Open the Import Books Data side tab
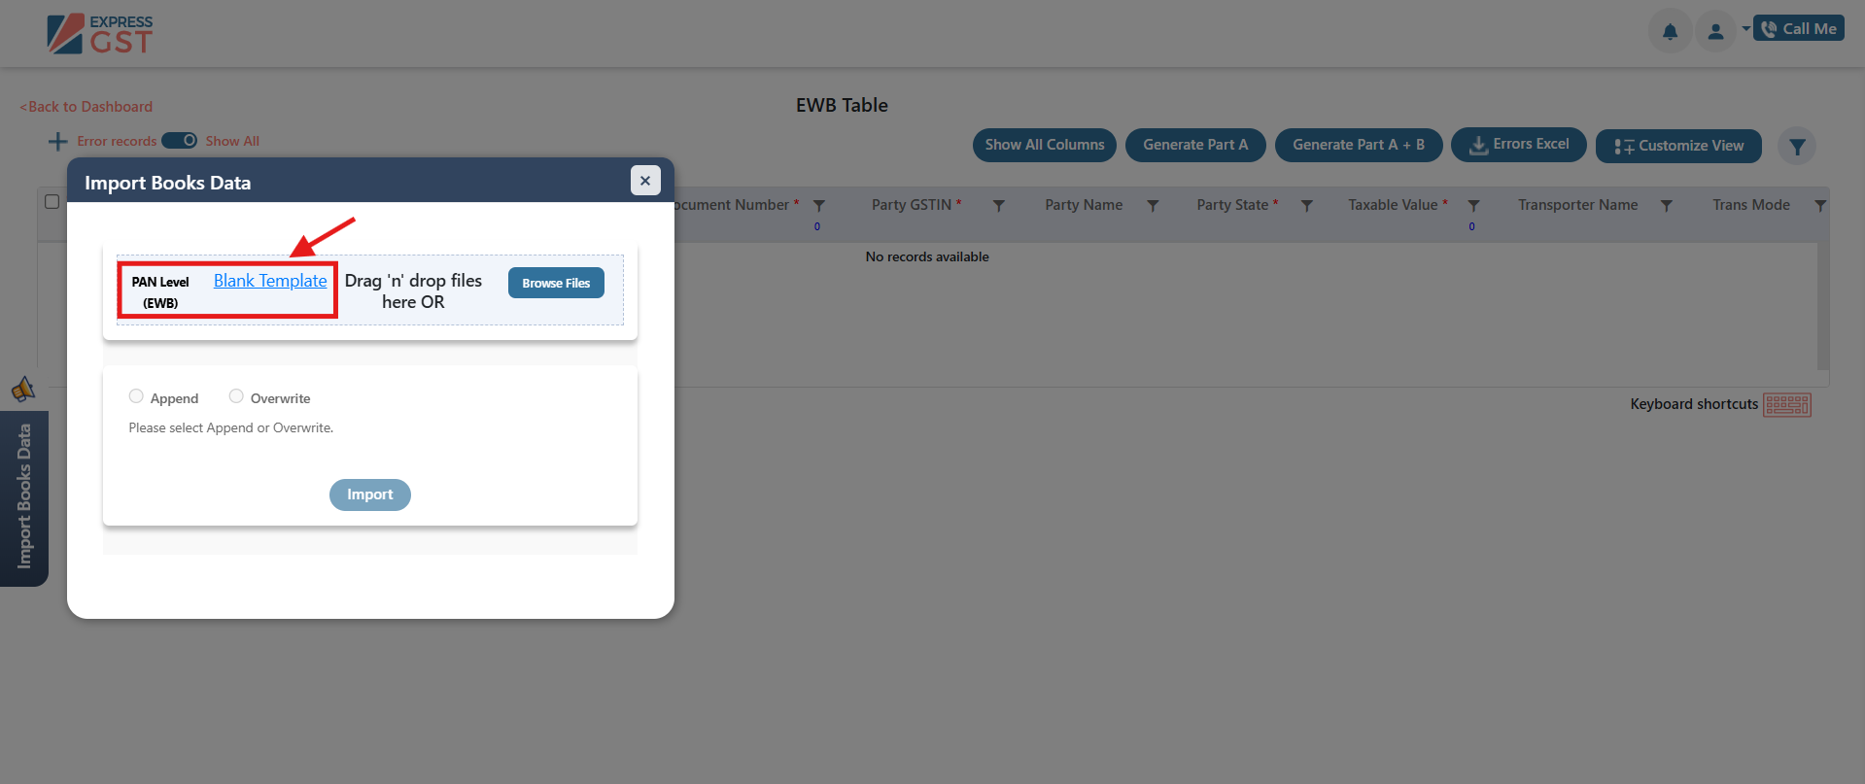The height and width of the screenshot is (784, 1865). pos(24,496)
